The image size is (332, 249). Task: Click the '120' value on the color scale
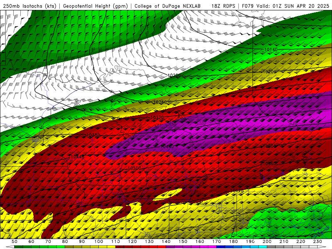(x=132, y=242)
